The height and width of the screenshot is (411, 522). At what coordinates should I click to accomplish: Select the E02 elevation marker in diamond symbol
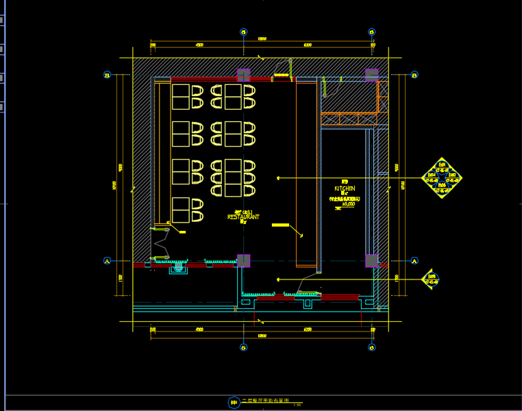452,177
